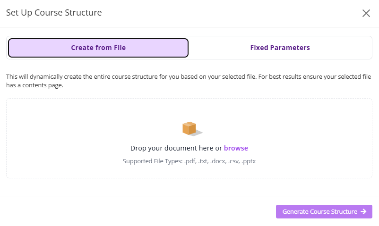The image size is (379, 226).
Task: Click the '.pptx' supported file type text
Action: [x=249, y=161]
